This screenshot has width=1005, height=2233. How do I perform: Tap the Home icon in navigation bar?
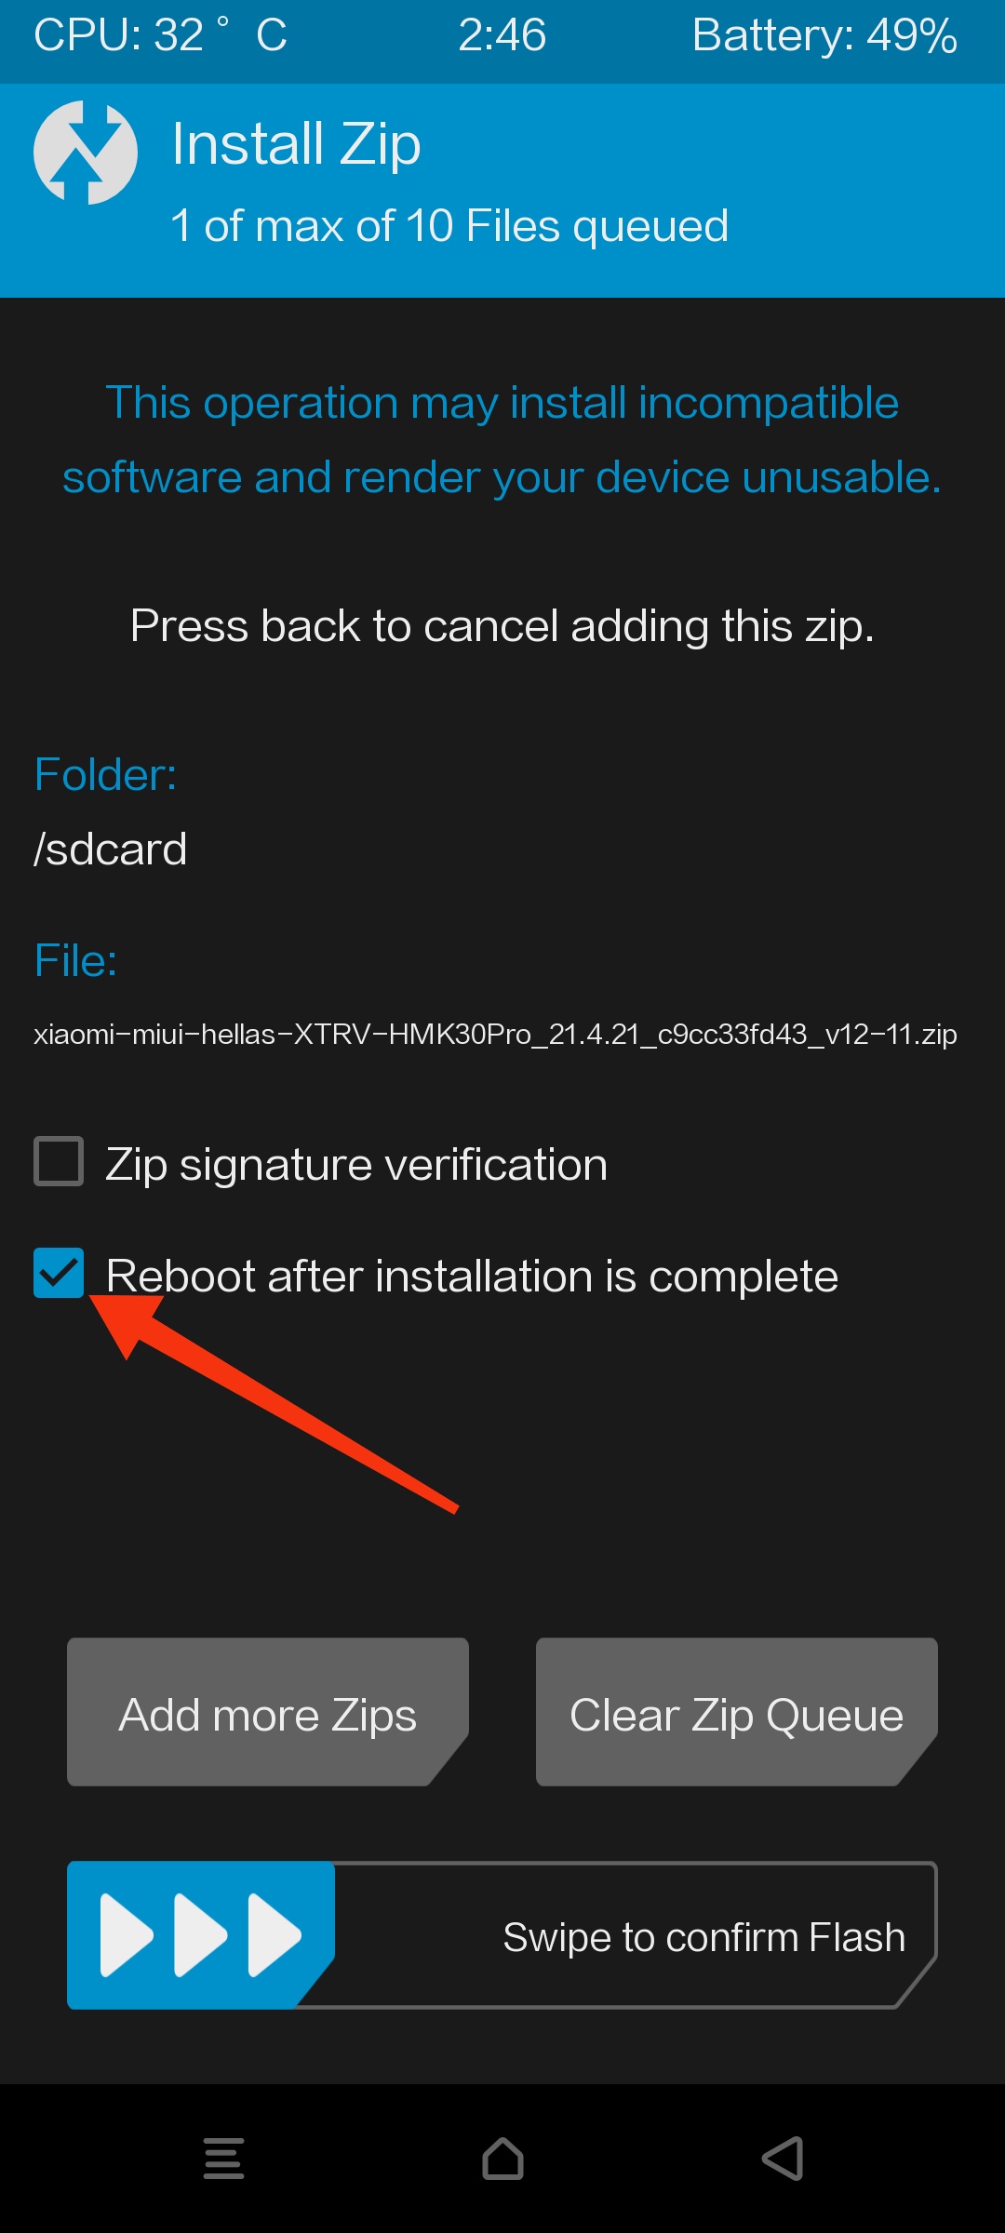click(502, 2159)
